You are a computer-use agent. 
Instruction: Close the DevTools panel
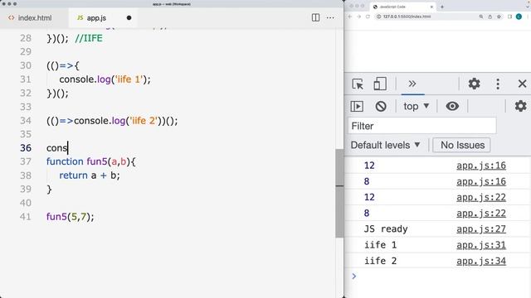[522, 84]
